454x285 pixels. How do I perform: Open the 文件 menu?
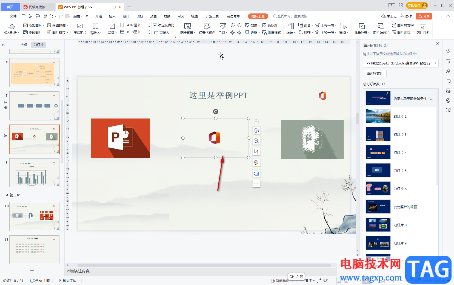click(10, 16)
